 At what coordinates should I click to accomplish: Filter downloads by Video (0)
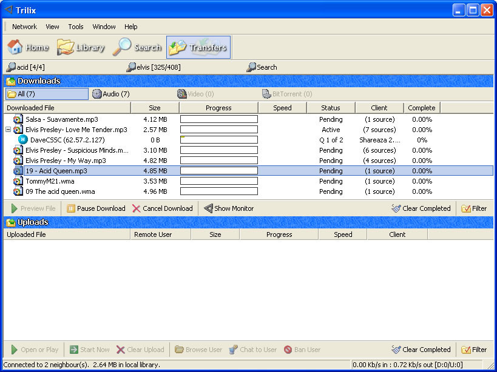[195, 94]
